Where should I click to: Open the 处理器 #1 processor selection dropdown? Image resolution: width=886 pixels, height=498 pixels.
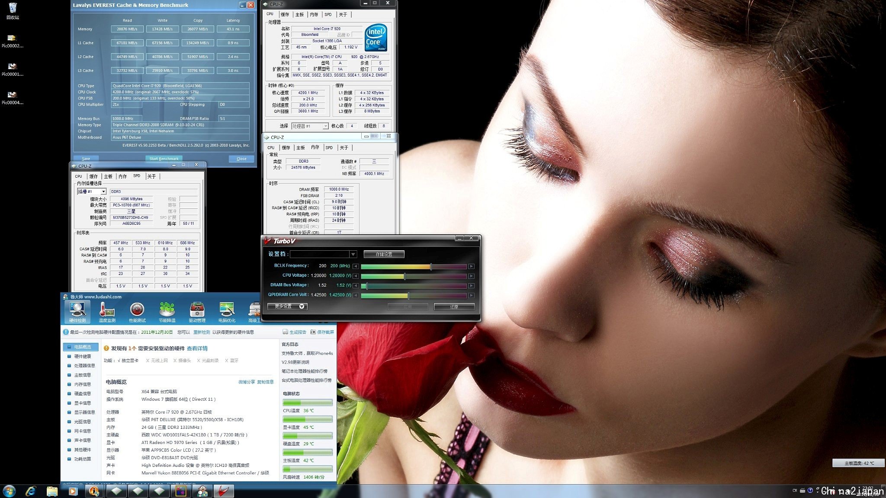coord(310,126)
